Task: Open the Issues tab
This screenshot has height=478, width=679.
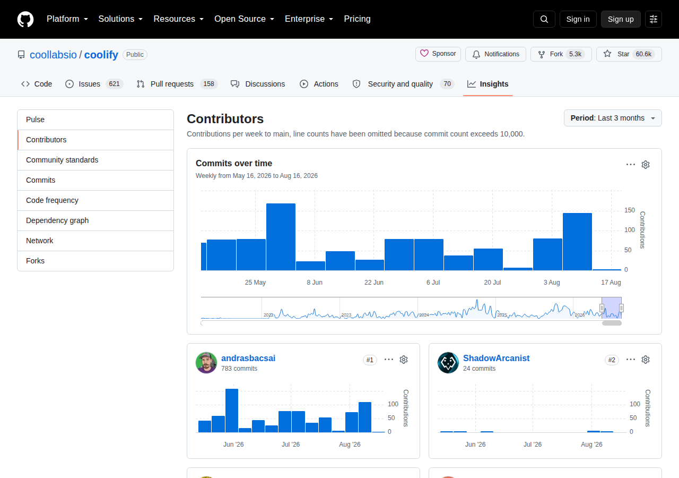Action: tap(94, 84)
